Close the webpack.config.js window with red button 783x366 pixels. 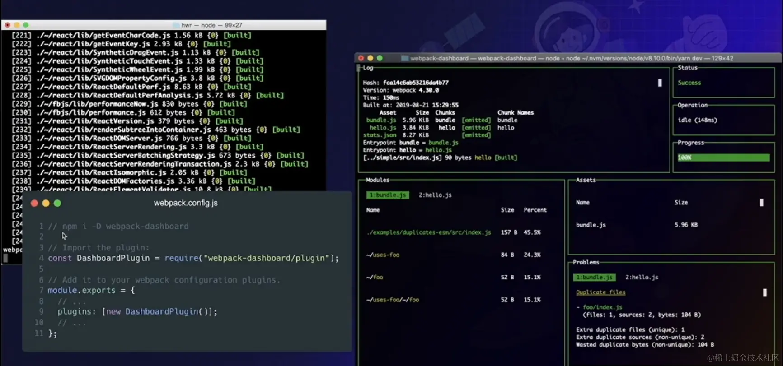(34, 203)
